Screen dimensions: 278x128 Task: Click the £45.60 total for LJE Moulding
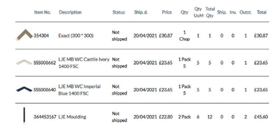click(x=261, y=117)
